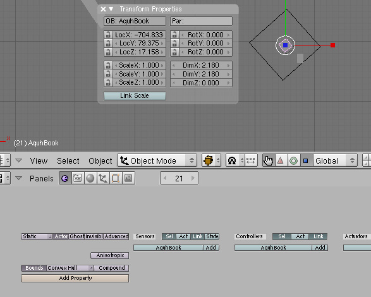
Task: Click the Link Scale button
Action: pyautogui.click(x=135, y=95)
